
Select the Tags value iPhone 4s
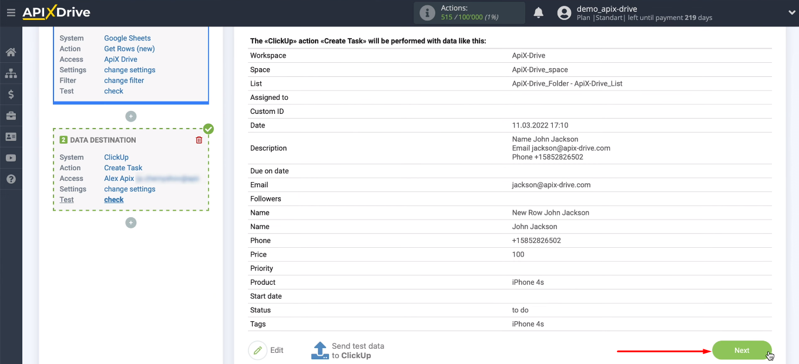click(528, 324)
